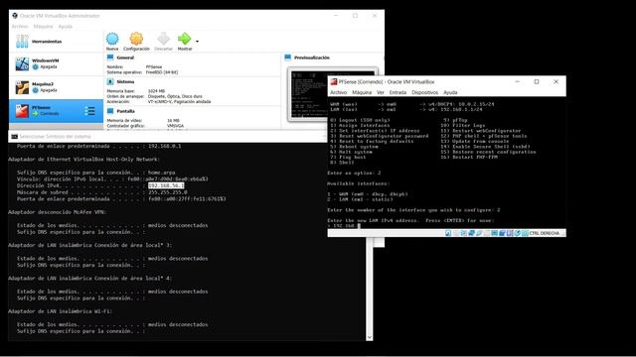Click the PFSense window title bar icon
The width and height of the screenshot is (636, 357).
[334, 81]
